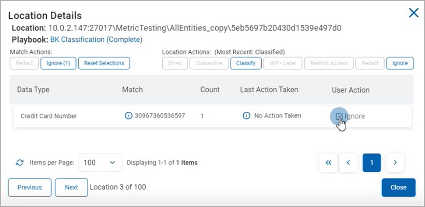This screenshot has width=425, height=207.
Task: Click info icon next to match number 30967360536597
Action: pos(129,116)
